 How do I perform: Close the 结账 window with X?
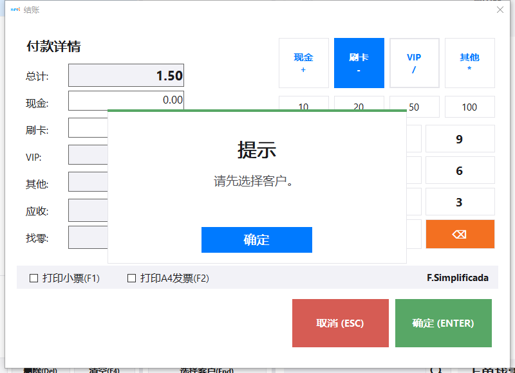click(500, 10)
